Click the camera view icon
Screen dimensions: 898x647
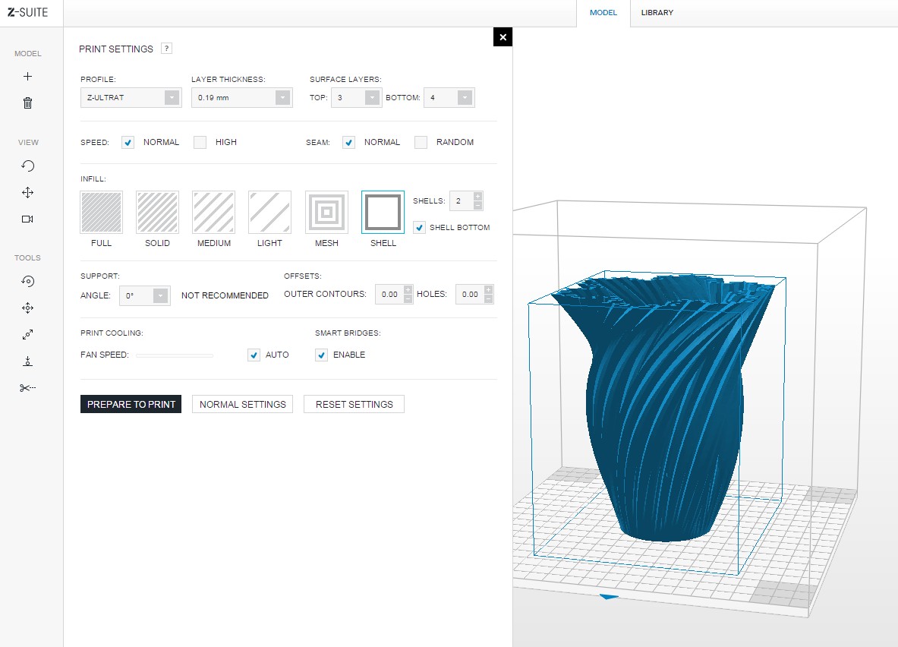[x=28, y=219]
